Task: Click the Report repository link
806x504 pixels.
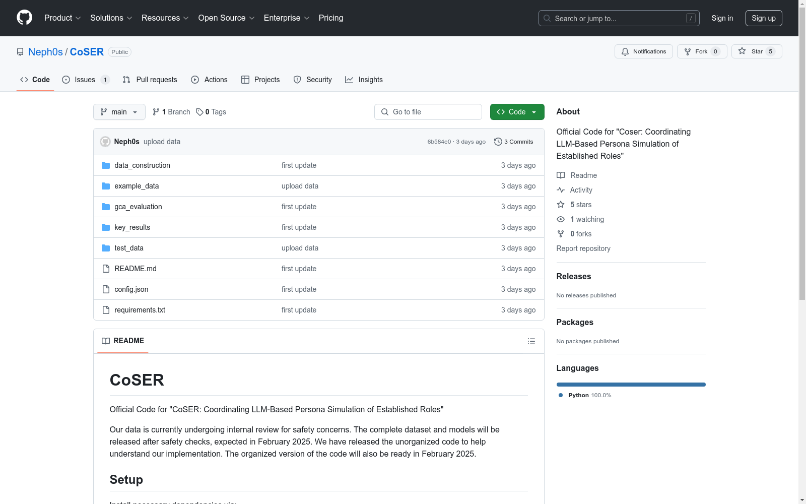Action: (583, 248)
